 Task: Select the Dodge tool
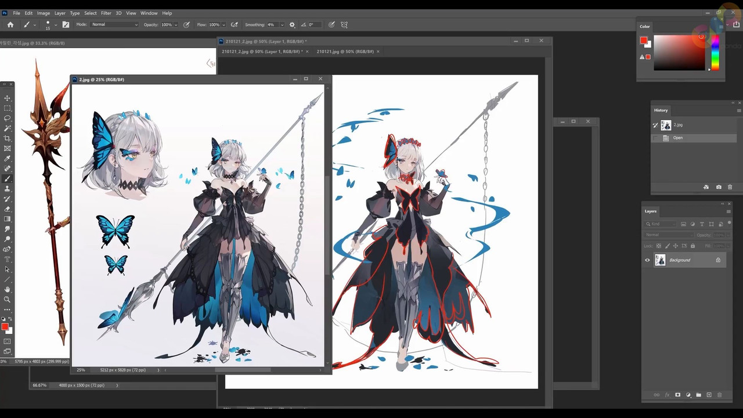7,239
